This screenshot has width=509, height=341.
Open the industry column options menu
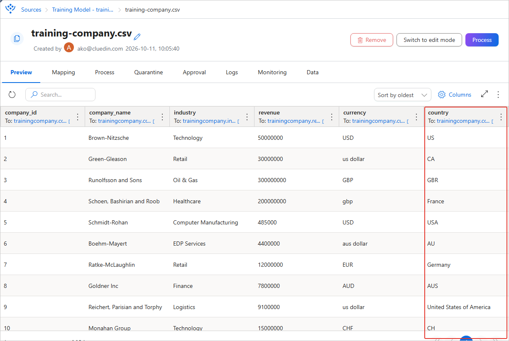pos(247,117)
